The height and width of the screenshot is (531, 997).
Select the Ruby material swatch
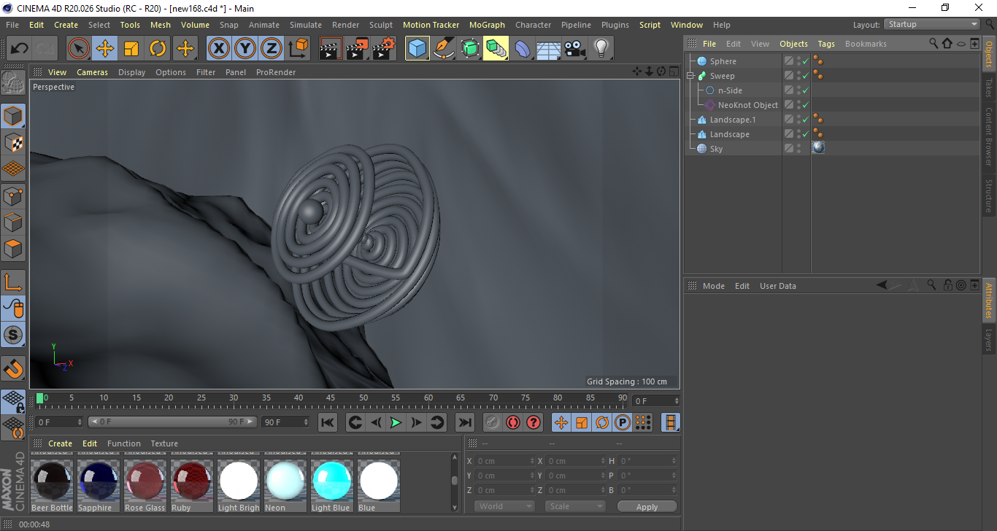191,483
